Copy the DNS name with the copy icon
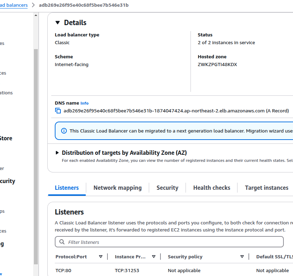This screenshot has width=293, height=276. [58, 111]
